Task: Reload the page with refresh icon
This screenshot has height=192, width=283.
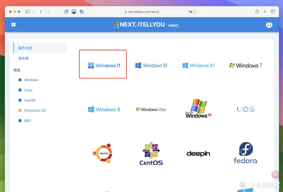Action: point(195,12)
